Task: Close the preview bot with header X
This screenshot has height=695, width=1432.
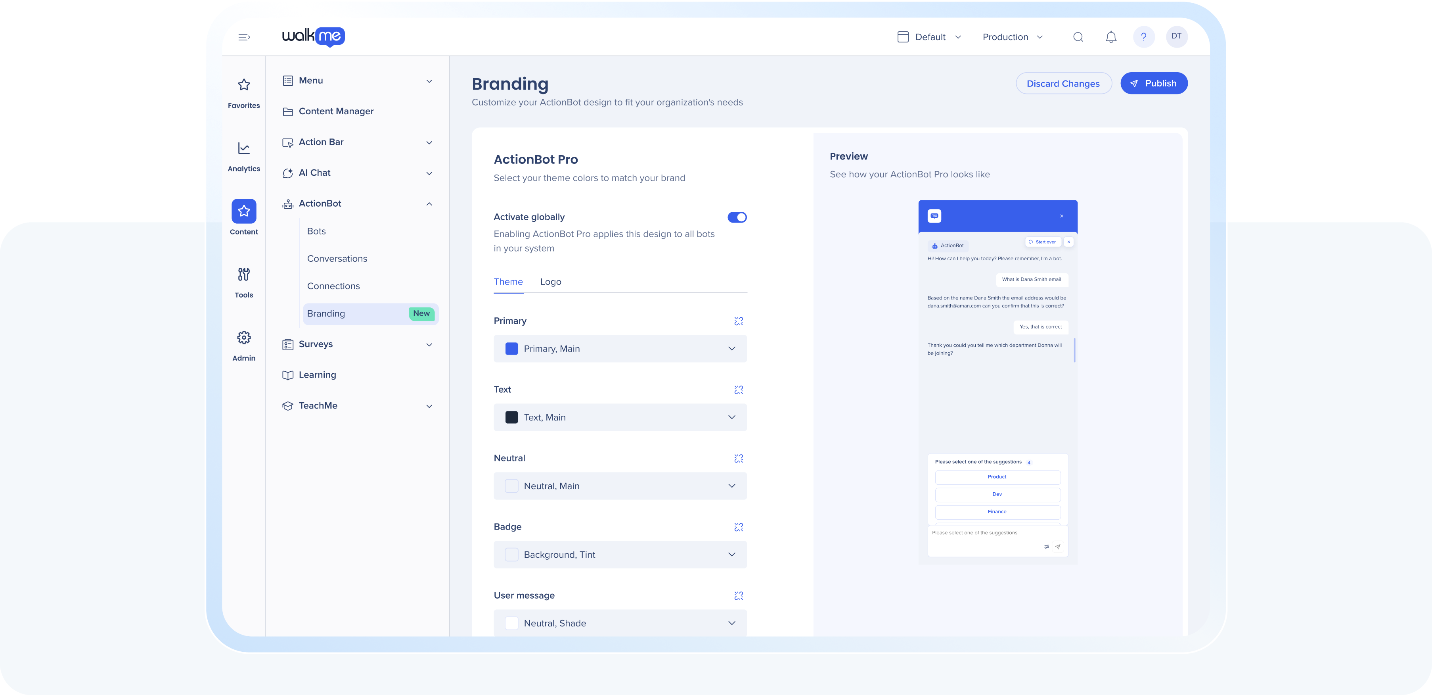Action: 1061,216
